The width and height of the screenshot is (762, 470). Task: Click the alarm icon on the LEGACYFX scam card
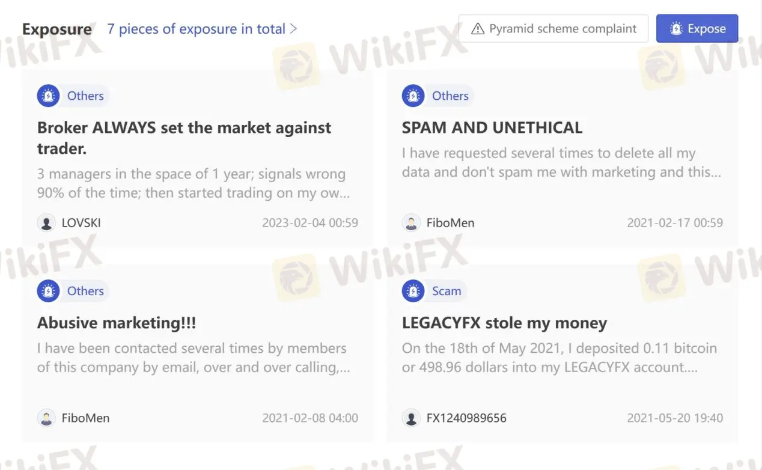click(413, 291)
